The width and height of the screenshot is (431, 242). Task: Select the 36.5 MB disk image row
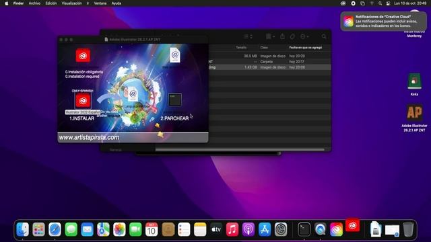(269, 56)
